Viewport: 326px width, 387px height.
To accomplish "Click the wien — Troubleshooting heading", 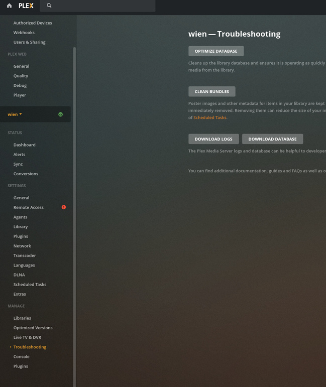I will pyautogui.click(x=235, y=34).
